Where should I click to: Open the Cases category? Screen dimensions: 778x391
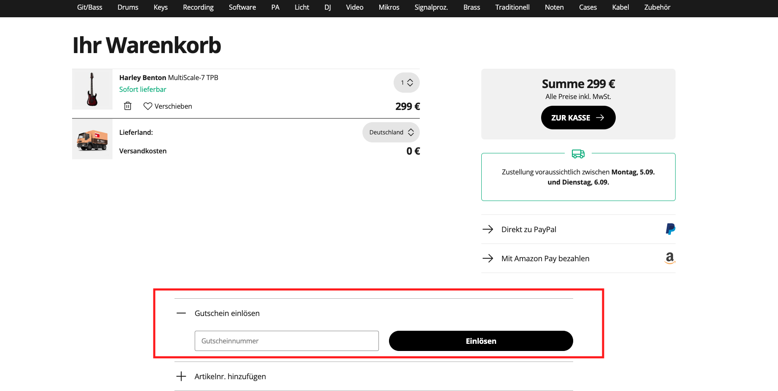pos(588,7)
